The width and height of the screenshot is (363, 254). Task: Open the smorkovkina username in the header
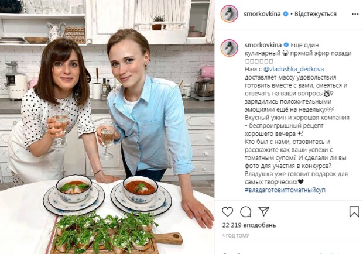[262, 14]
